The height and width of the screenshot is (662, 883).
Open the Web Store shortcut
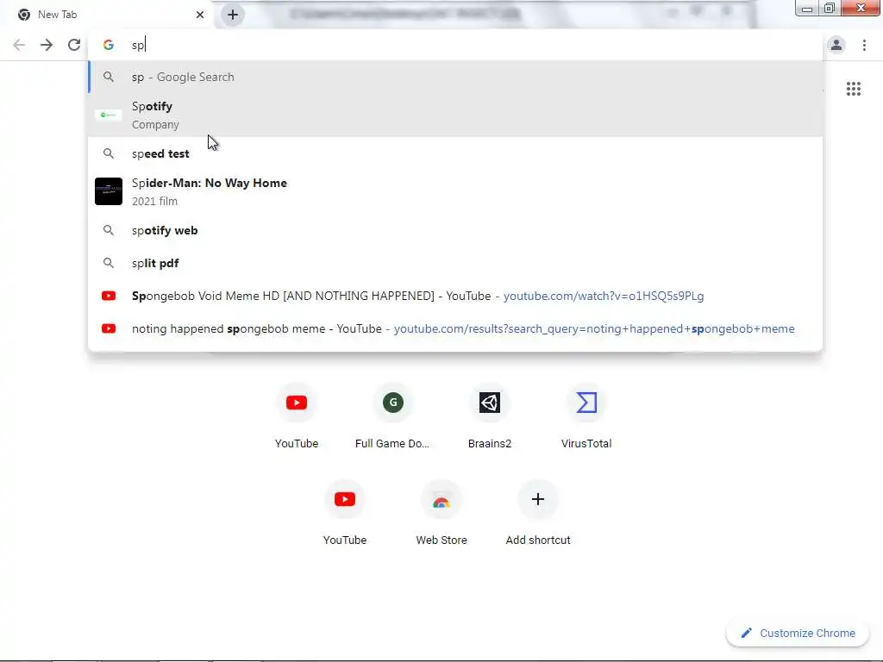[x=441, y=513]
